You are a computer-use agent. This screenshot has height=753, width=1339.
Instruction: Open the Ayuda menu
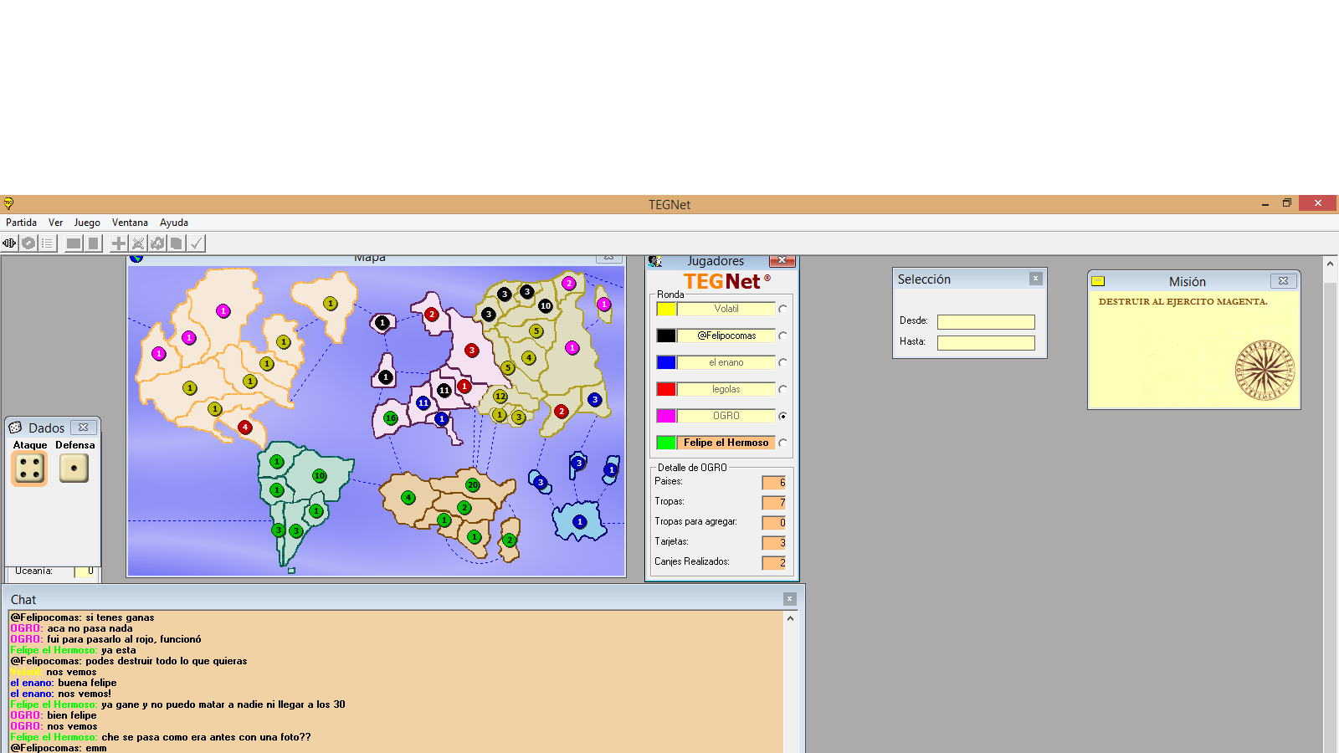174,223
